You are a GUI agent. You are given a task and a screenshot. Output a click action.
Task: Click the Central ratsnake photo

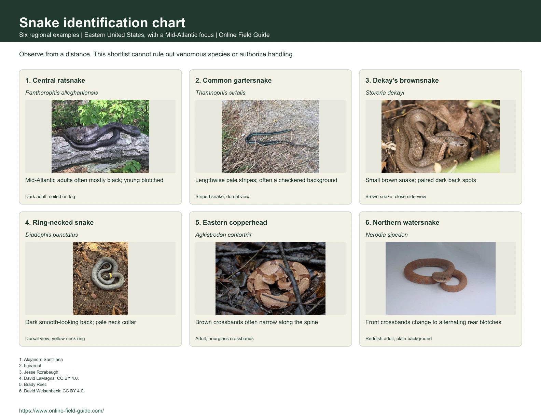[x=100, y=136]
